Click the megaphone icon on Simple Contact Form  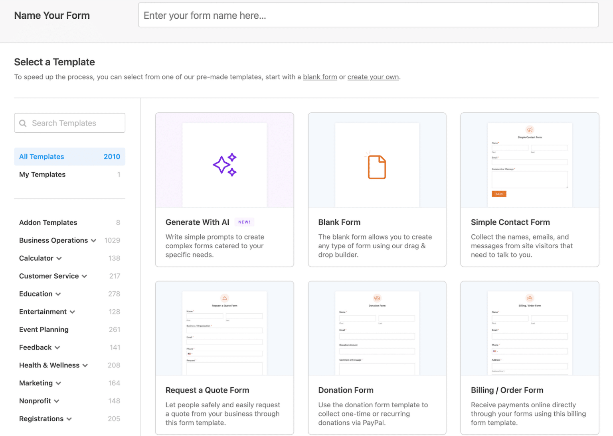point(530,130)
